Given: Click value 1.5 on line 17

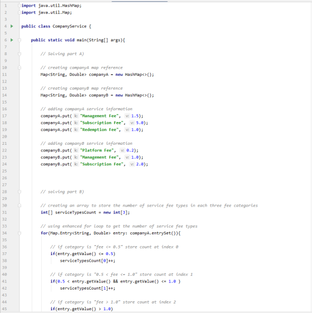Looking at the screenshot, I should [135, 116].
